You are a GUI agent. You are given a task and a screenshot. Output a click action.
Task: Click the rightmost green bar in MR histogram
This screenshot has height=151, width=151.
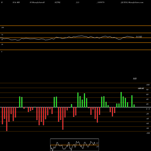click(x=134, y=106)
